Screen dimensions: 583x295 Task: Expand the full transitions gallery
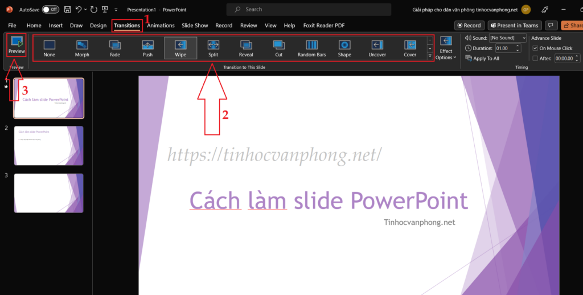pyautogui.click(x=430, y=56)
